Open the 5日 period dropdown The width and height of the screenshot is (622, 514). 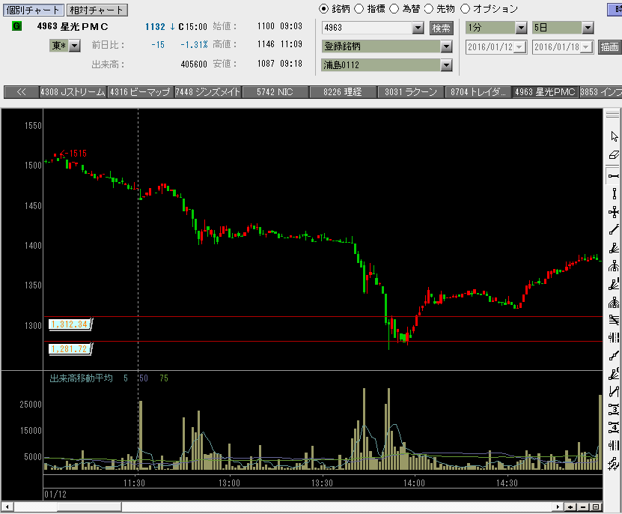coord(588,28)
